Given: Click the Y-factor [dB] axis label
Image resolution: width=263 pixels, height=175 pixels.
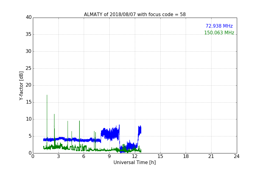Looking at the screenshot, I should 21,86.
